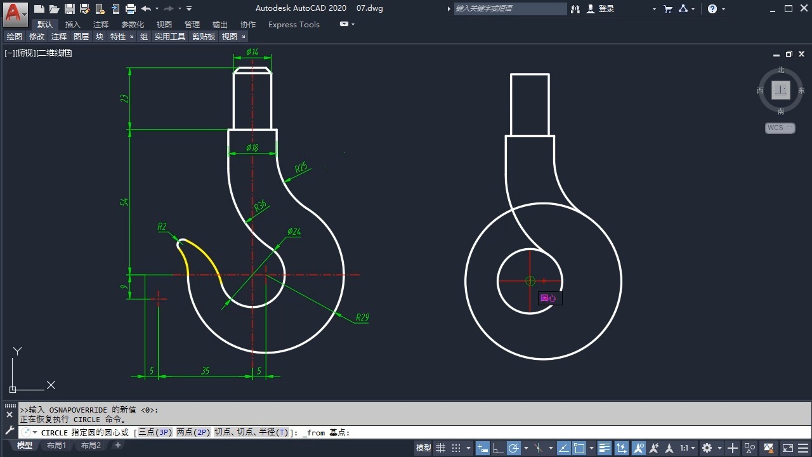Click the Save disk icon
This screenshot has width=812, height=457.
[x=70, y=9]
